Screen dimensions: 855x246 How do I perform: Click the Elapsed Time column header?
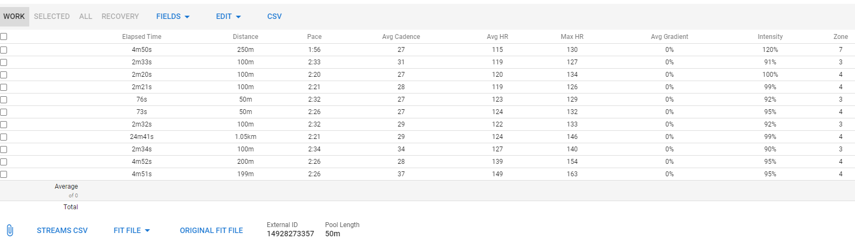pos(141,37)
